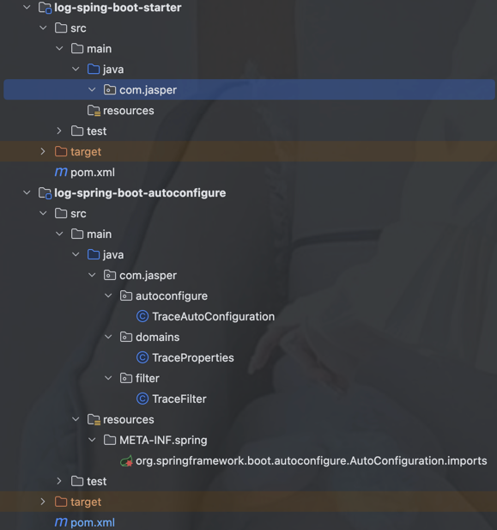Select the autoconfigure package folder
The image size is (497, 530).
click(x=172, y=296)
